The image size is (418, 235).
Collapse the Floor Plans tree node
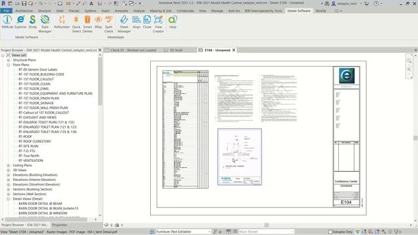(8, 65)
